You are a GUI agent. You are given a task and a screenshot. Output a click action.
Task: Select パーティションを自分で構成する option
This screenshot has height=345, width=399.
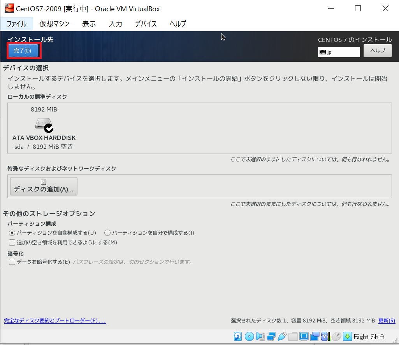click(x=107, y=233)
